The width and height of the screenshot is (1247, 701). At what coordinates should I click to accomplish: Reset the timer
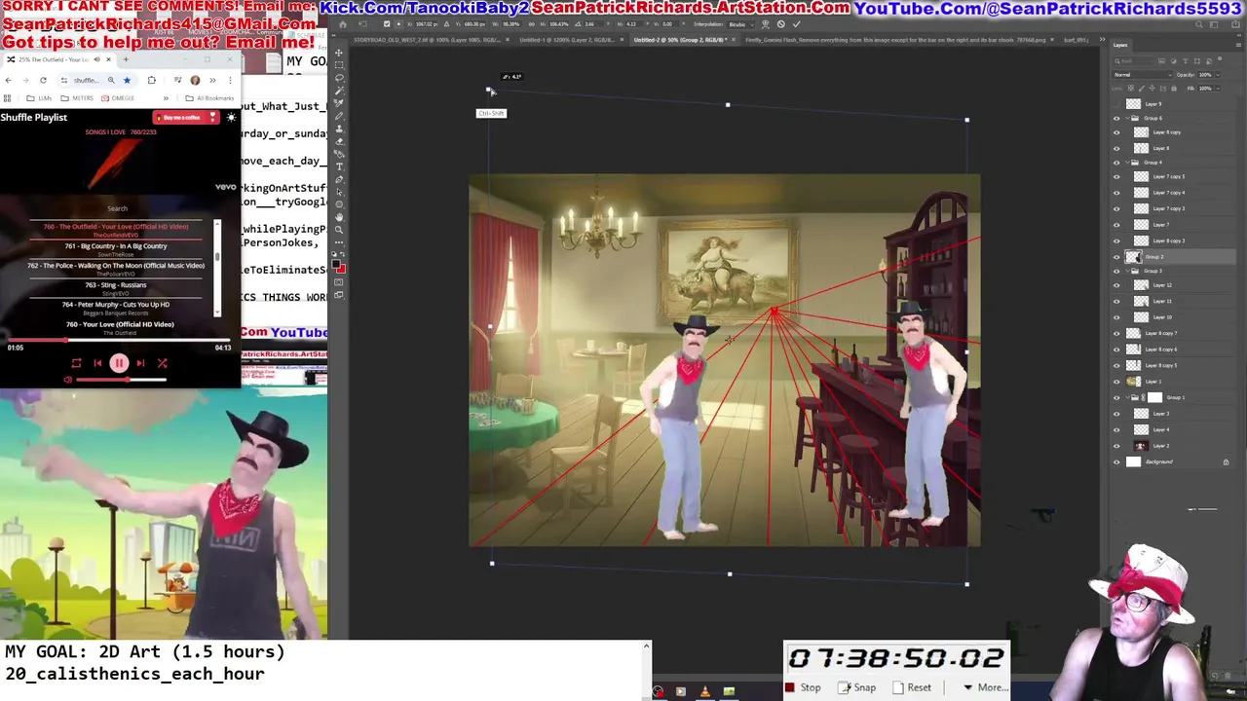pos(913,687)
